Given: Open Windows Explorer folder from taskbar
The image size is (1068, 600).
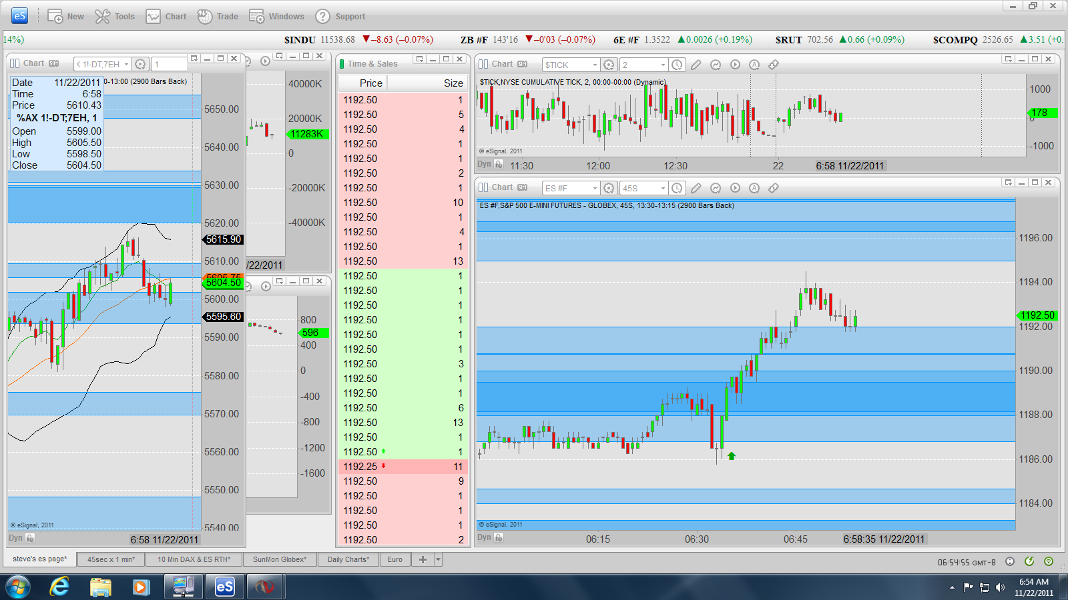Looking at the screenshot, I should [100, 587].
